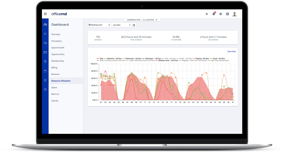Open Who's in page
The width and height of the screenshot is (284, 152).
point(55,94)
